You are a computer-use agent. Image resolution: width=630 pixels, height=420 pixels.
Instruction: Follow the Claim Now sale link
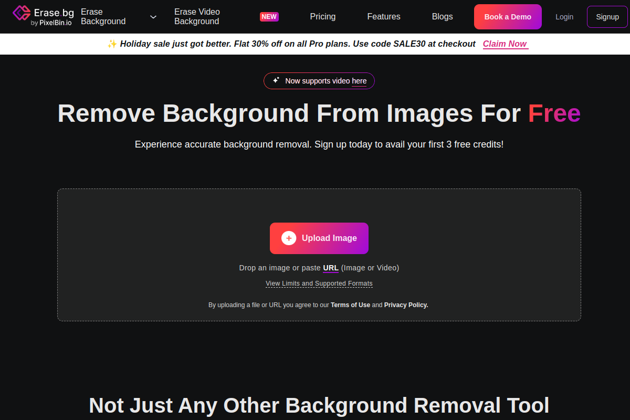(505, 44)
